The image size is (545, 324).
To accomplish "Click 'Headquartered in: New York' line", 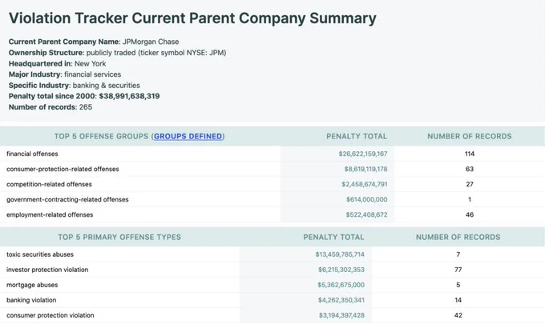I will pyautogui.click(x=58, y=63).
